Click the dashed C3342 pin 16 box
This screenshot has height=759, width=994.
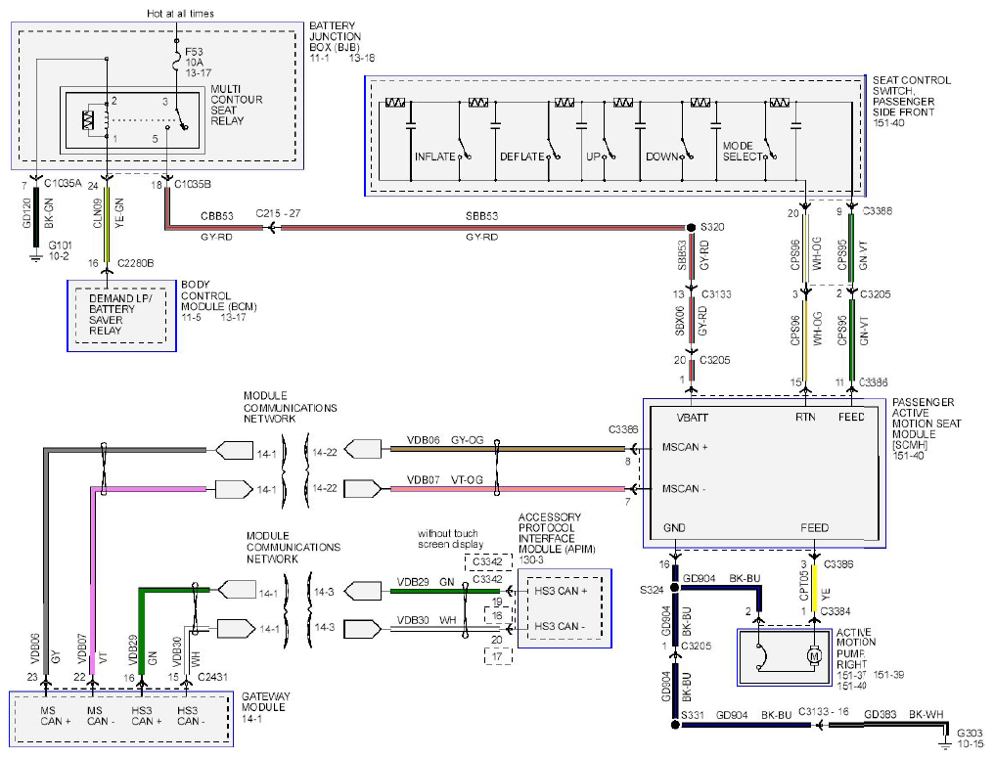[x=498, y=615]
